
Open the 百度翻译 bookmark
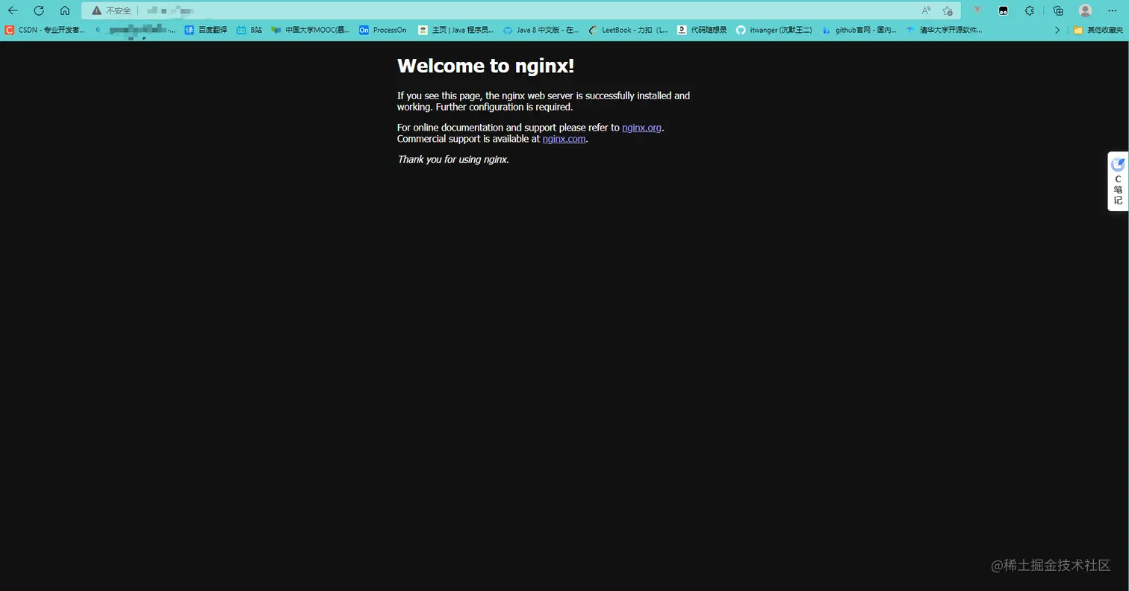(206, 30)
